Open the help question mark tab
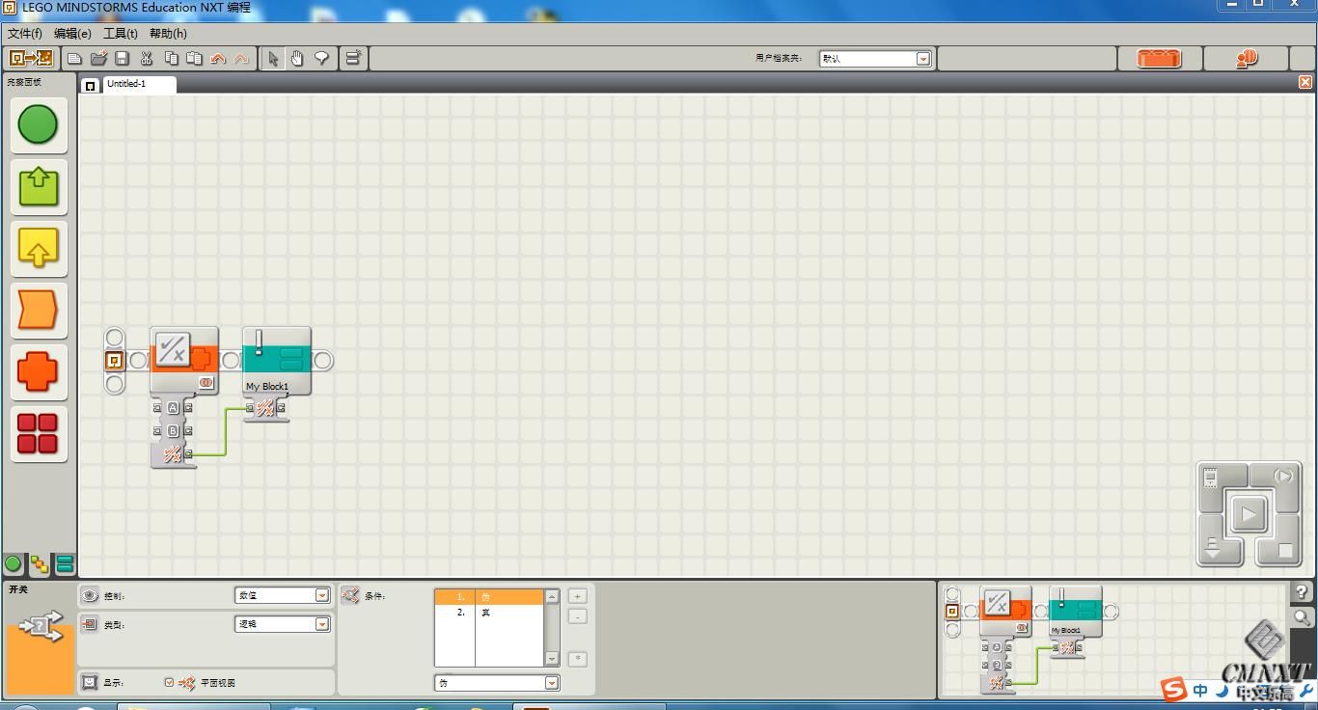 pyautogui.click(x=1302, y=592)
